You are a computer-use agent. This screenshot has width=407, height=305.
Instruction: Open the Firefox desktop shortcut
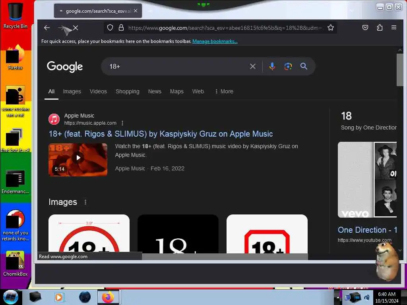point(15,57)
